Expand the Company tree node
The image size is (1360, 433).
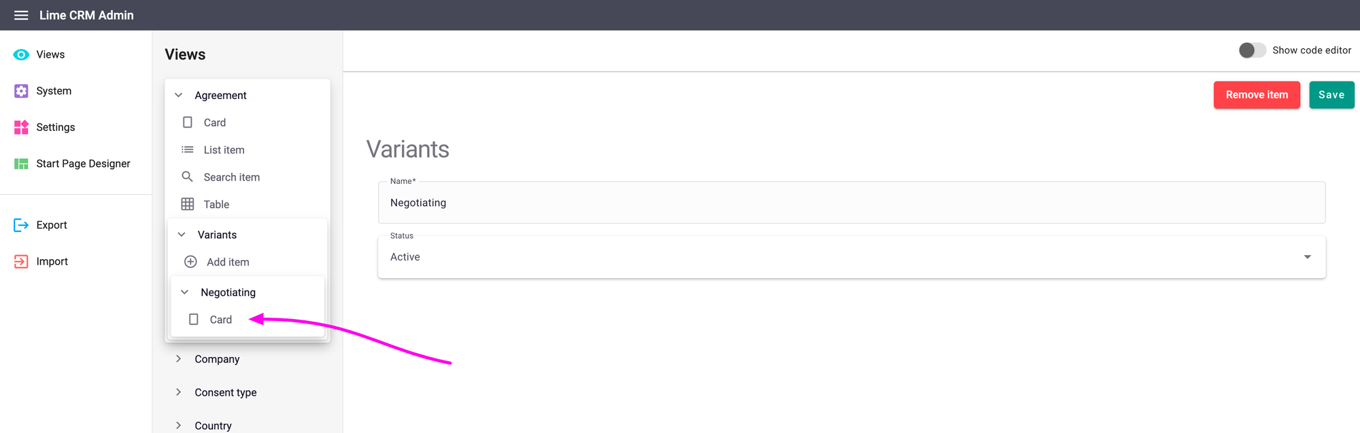pyautogui.click(x=179, y=359)
